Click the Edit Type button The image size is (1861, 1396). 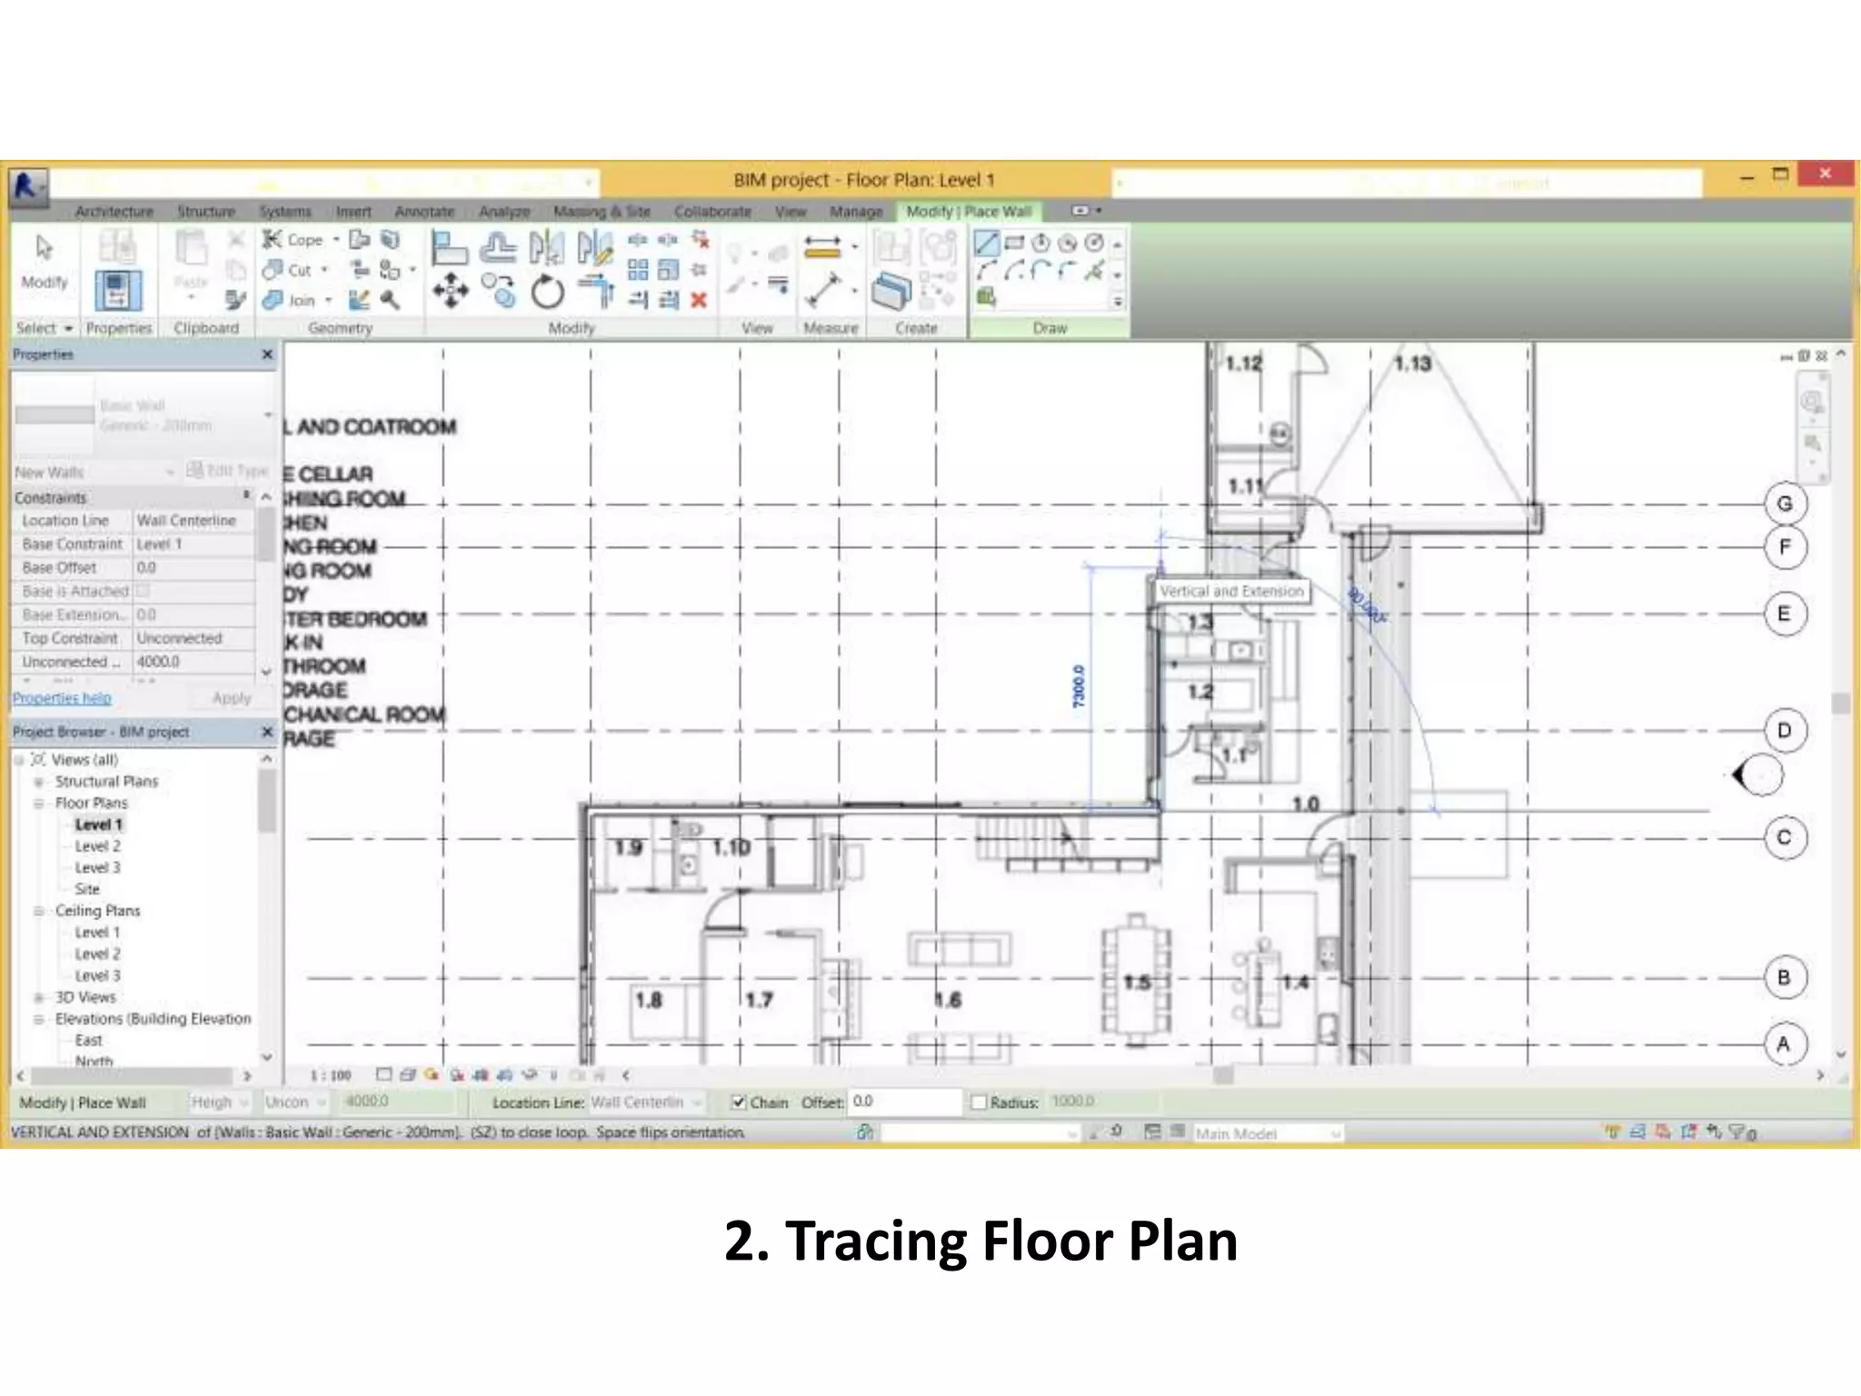[227, 471]
